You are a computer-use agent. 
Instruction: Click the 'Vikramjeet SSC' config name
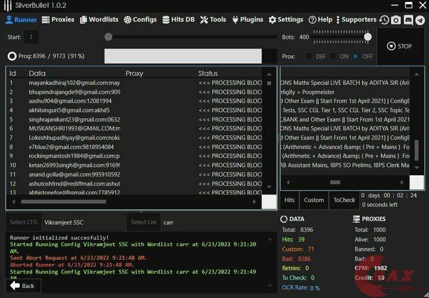(x=64, y=222)
